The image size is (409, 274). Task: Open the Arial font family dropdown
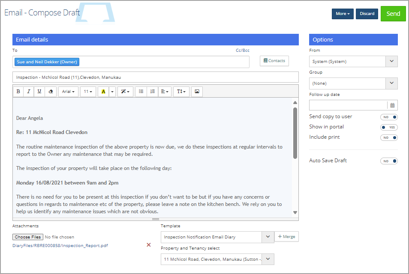pos(68,92)
